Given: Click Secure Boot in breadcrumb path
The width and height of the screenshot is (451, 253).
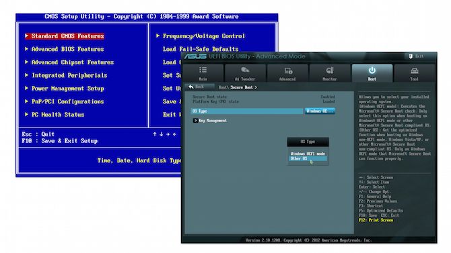Looking at the screenshot, I should pos(242,87).
